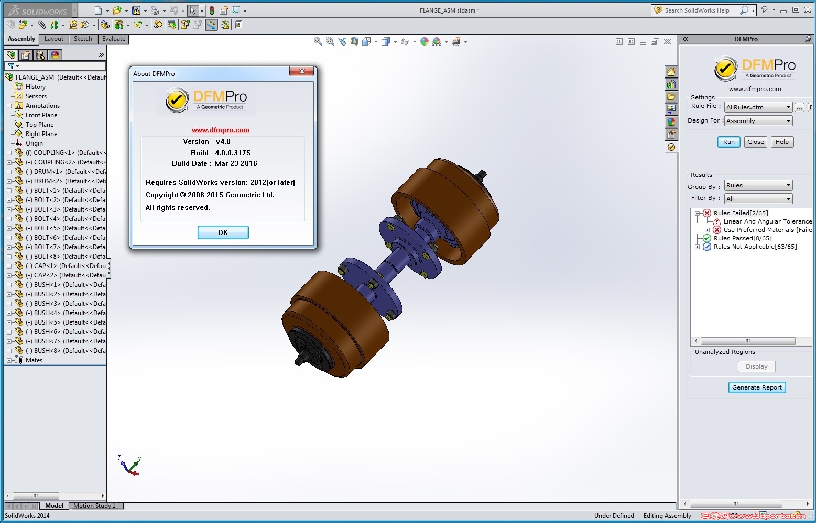Click the Previous View icon
This screenshot has height=523, width=816.
coord(342,41)
